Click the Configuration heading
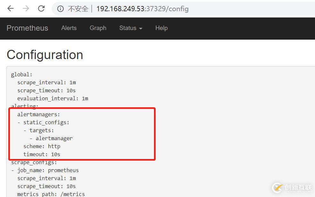315x197 pixels. pyautogui.click(x=45, y=55)
